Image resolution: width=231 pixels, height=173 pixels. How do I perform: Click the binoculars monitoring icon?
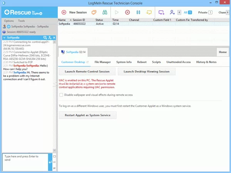click(105, 12)
